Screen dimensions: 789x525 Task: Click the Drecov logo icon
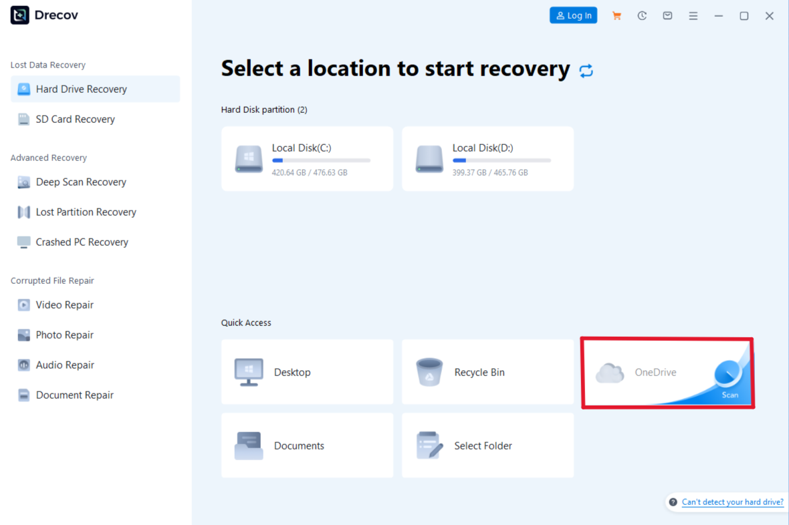point(19,14)
